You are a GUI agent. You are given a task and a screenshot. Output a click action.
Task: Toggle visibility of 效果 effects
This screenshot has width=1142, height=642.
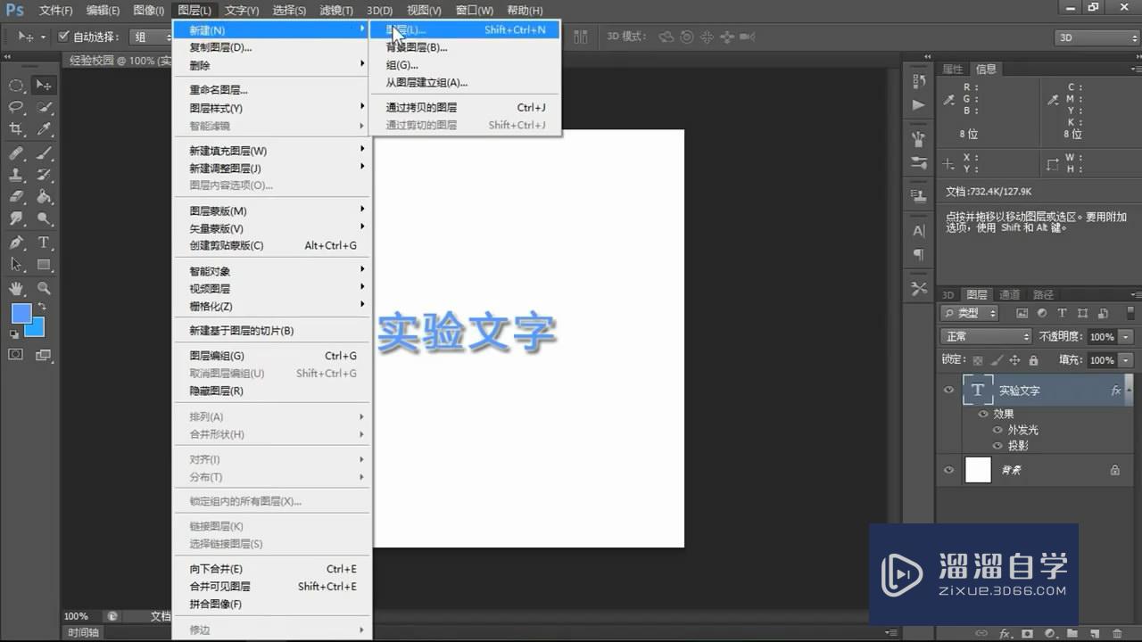(x=983, y=414)
